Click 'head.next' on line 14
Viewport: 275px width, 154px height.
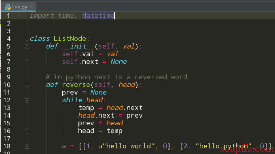[96, 116]
